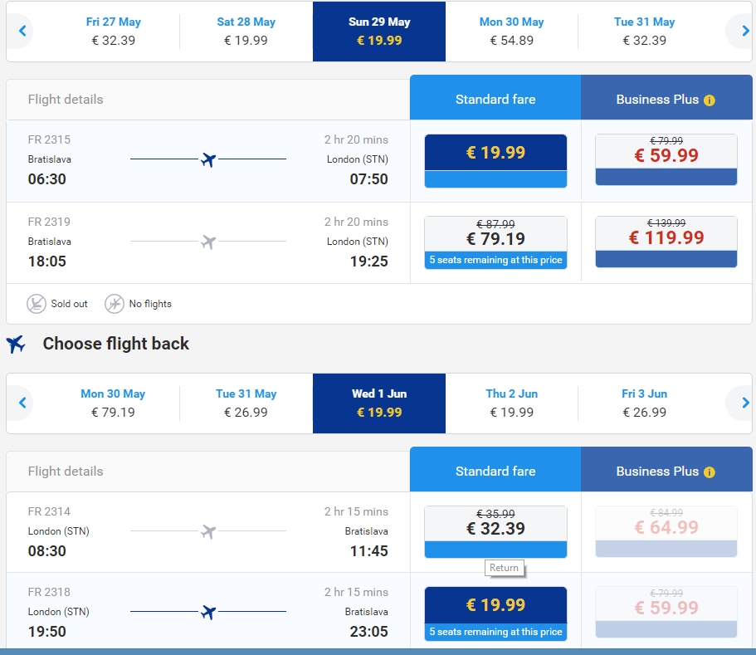Select Mon 30 May €54.89 outbound date
The height and width of the screenshot is (655, 756).
511,32
